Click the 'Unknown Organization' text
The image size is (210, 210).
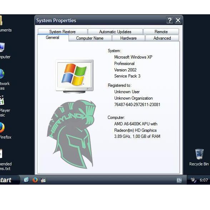134,98
